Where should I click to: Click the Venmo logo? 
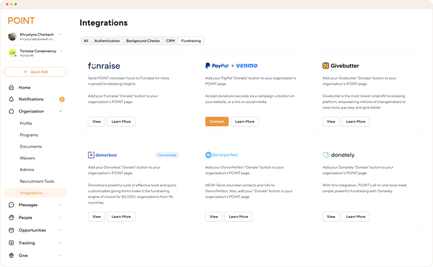tap(247, 65)
